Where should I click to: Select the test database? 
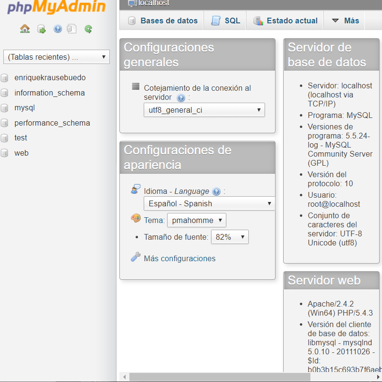pyautogui.click(x=21, y=138)
